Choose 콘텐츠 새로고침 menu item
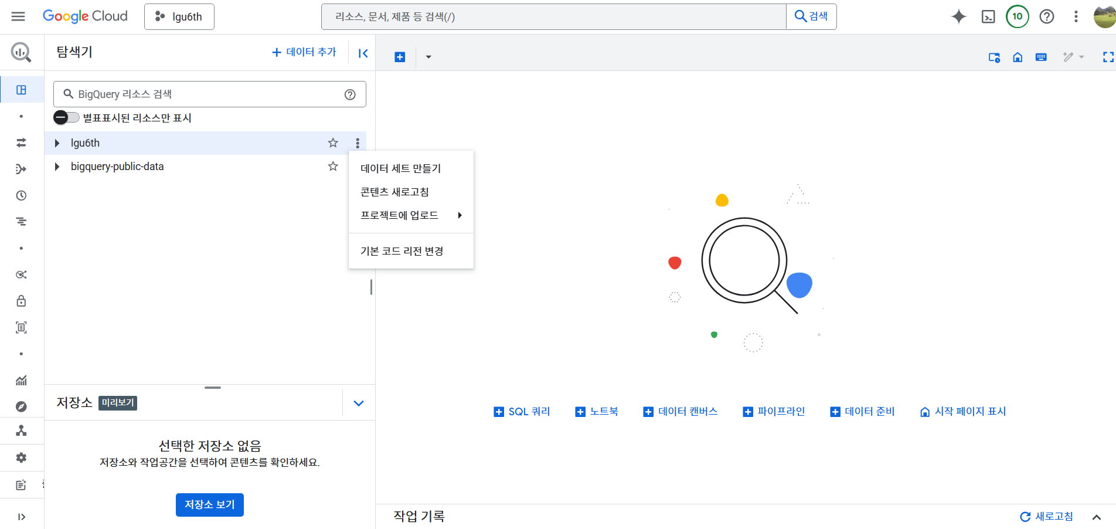The image size is (1116, 529). pos(411,192)
